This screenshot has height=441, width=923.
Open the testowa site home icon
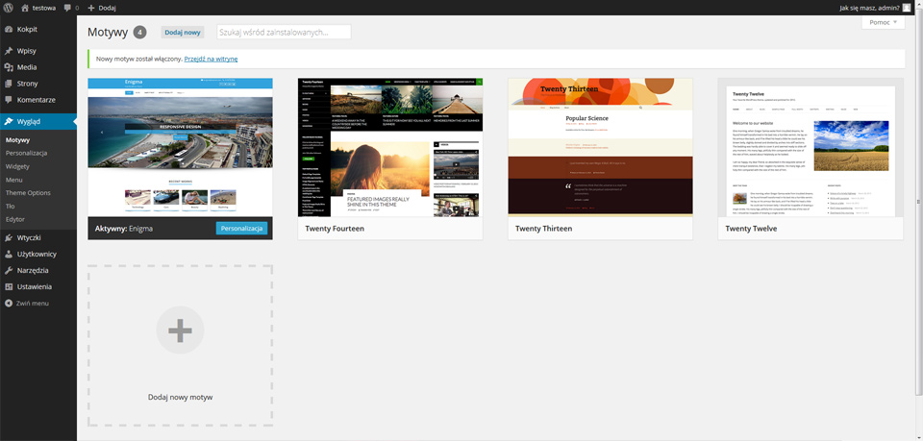click(25, 8)
